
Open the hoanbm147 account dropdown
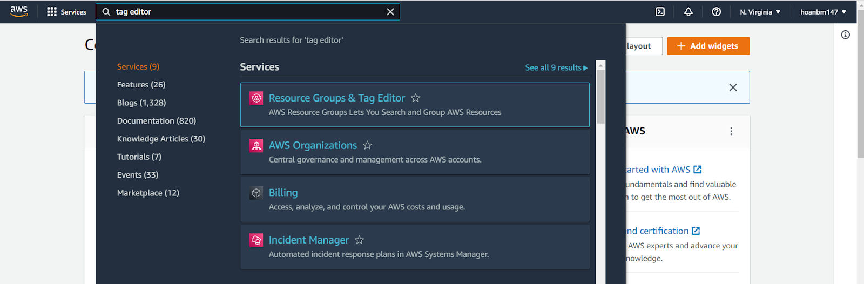[x=823, y=12]
